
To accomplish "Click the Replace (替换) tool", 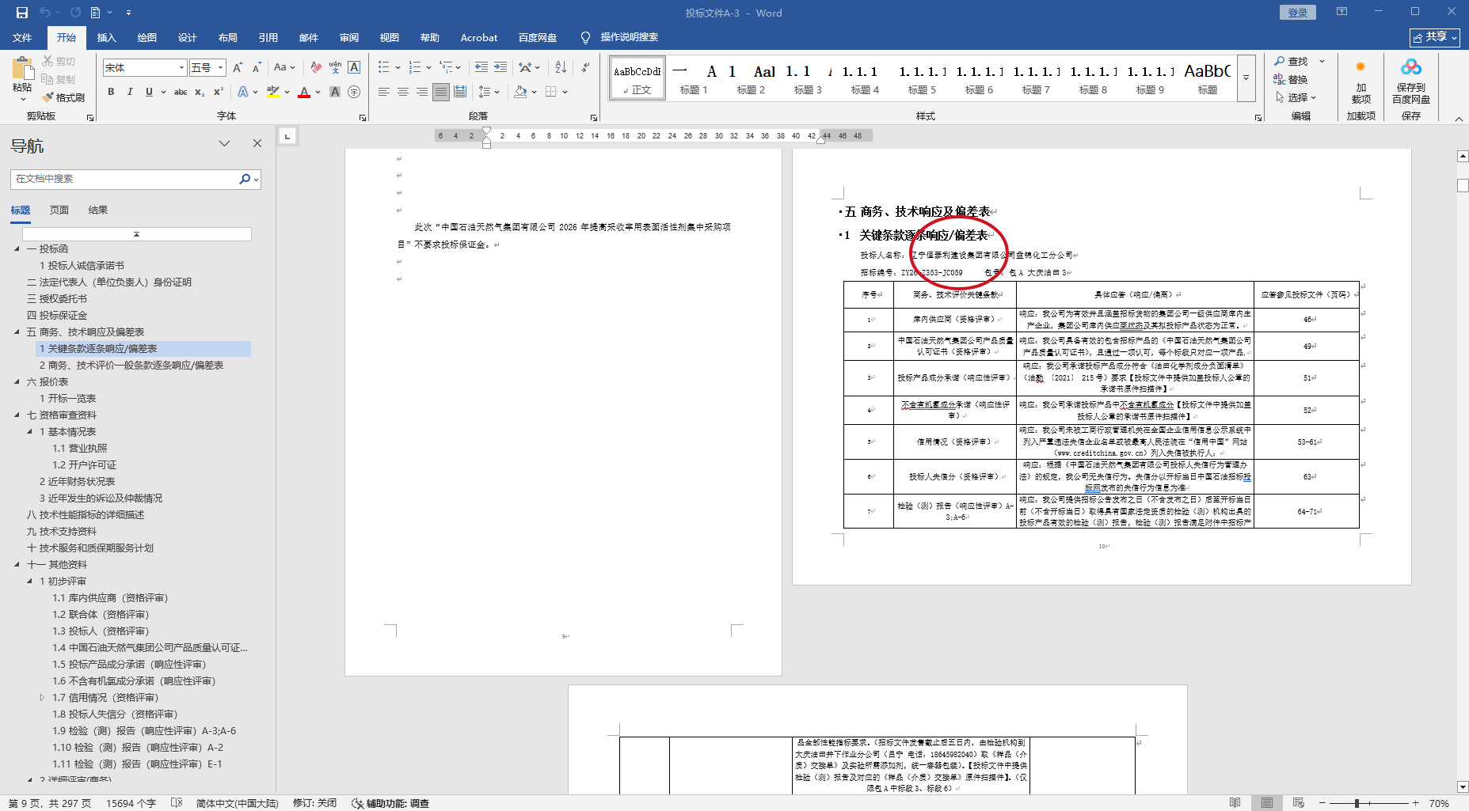I will click(x=1291, y=79).
